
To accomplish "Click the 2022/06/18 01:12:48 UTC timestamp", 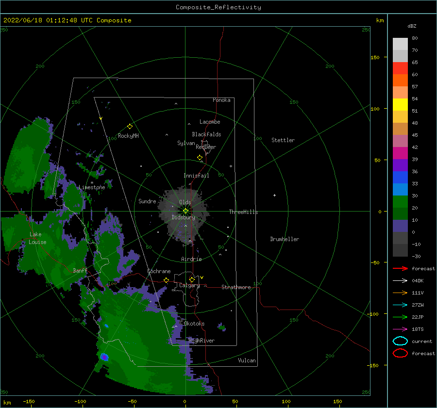I will click(48, 20).
